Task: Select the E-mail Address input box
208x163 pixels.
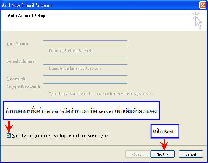Action: click(x=85, y=61)
